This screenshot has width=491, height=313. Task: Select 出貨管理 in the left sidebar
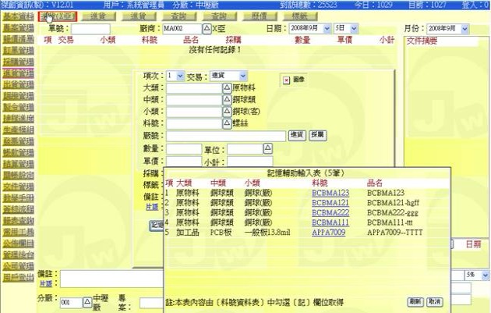tap(17, 84)
